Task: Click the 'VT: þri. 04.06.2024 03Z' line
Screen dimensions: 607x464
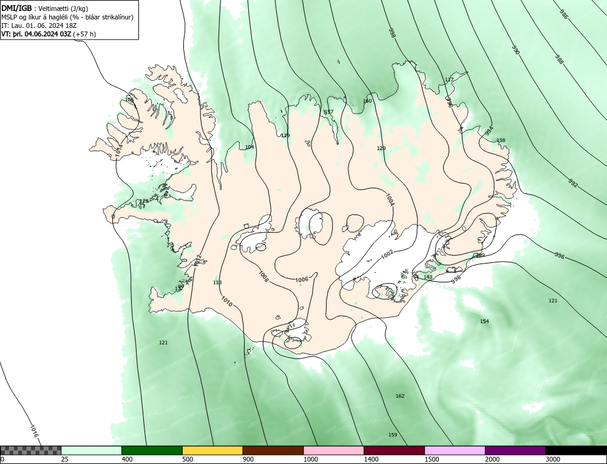Action: (x=49, y=34)
